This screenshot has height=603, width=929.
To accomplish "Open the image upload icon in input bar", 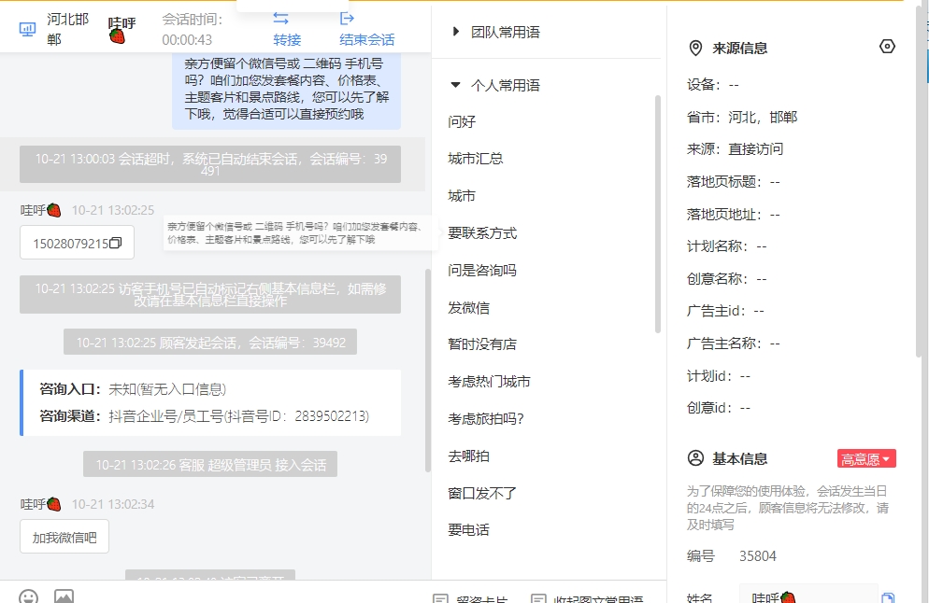I will (64, 596).
